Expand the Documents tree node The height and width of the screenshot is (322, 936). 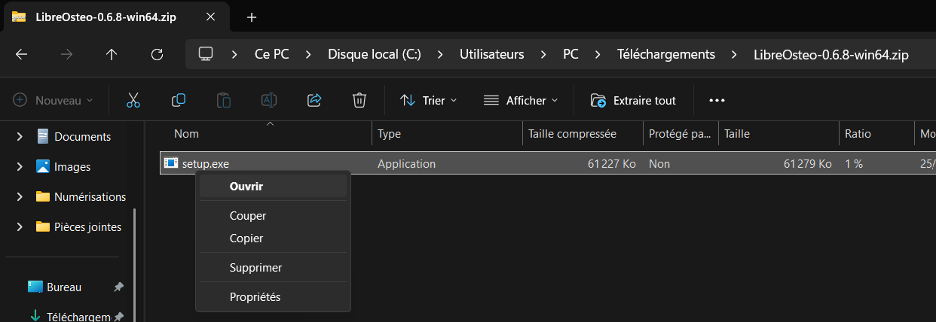click(x=20, y=136)
